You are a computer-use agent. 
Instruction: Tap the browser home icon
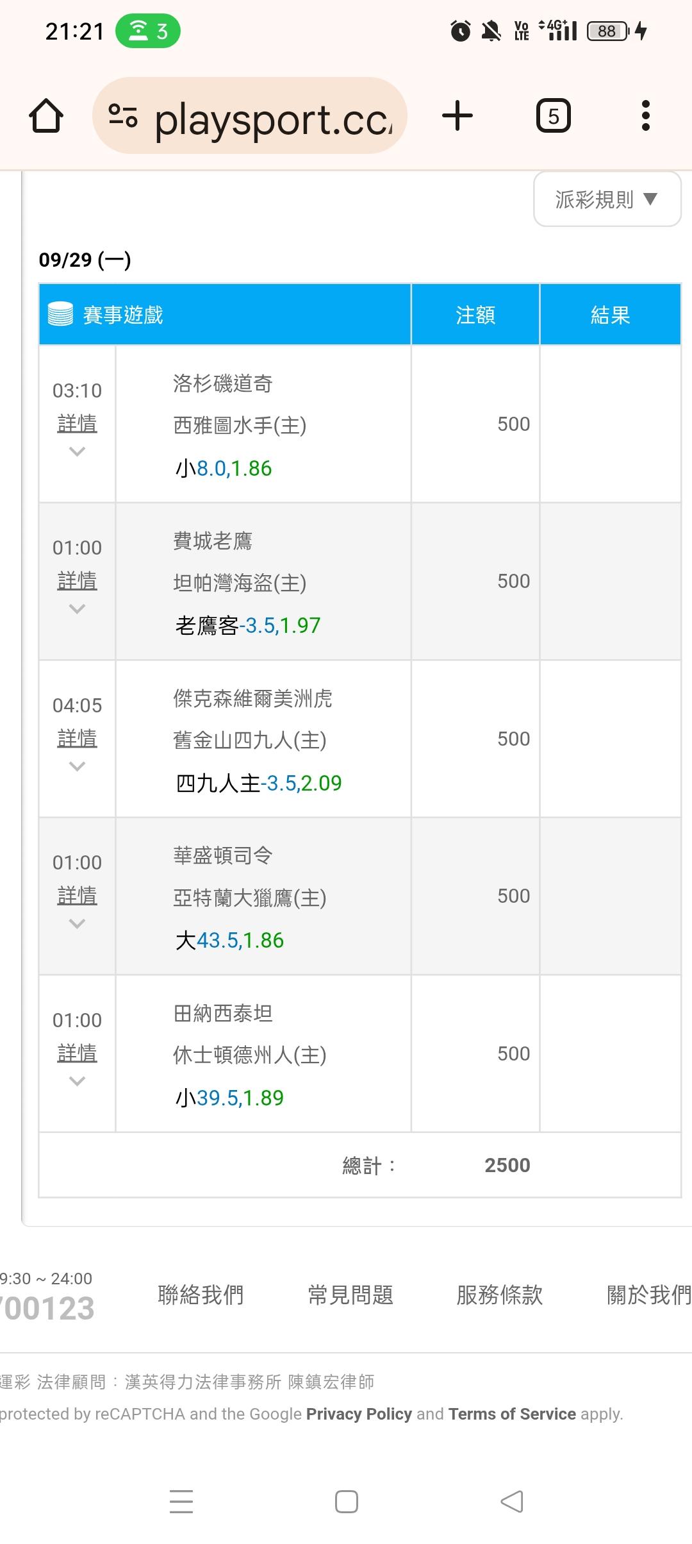pos(46,116)
